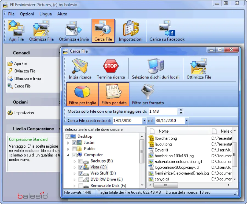Viewport: 247px width, 204px height.
Task: Check the Backups (B:) drive checkbox
Action: click(80, 161)
